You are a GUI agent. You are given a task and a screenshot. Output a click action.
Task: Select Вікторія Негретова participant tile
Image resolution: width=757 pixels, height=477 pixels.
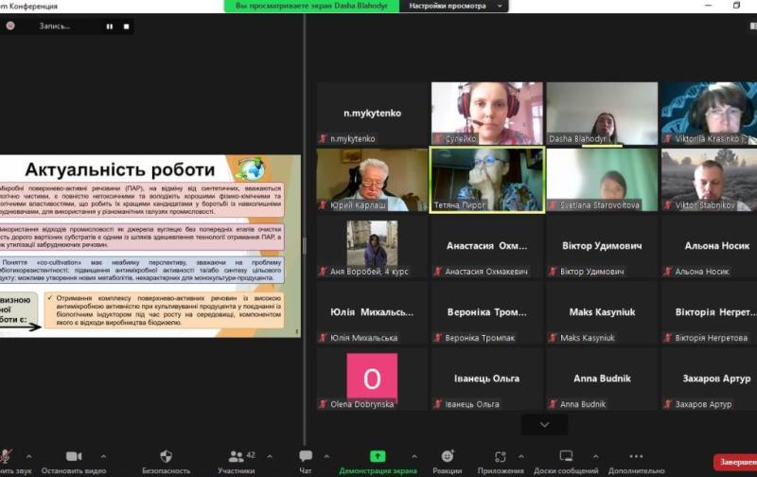pyautogui.click(x=709, y=312)
